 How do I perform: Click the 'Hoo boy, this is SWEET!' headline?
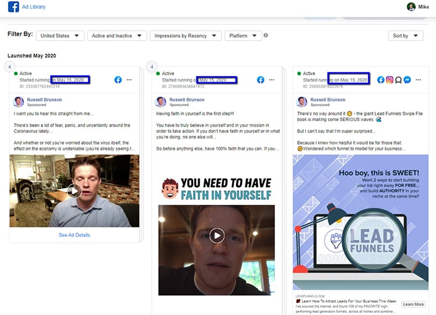click(378, 173)
